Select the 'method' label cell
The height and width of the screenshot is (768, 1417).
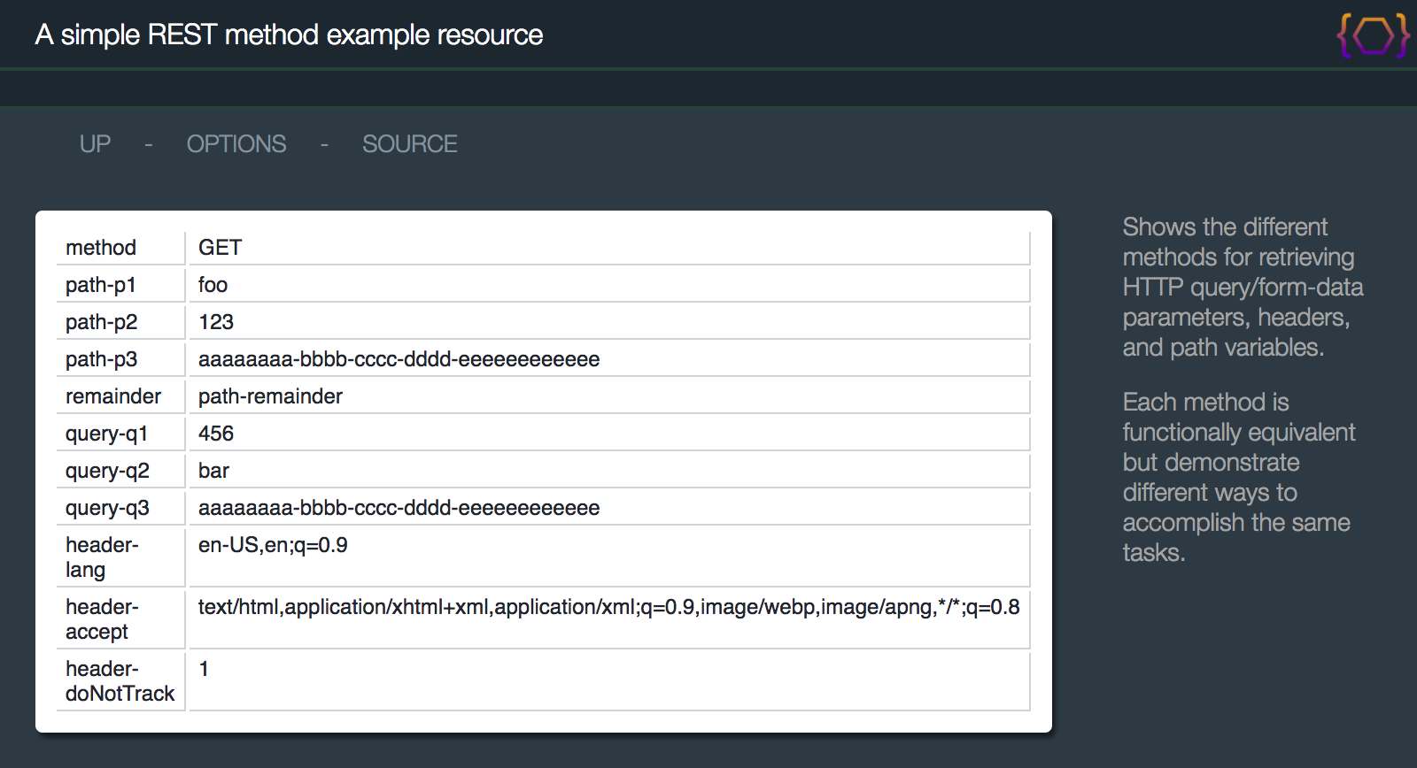[x=120, y=248]
